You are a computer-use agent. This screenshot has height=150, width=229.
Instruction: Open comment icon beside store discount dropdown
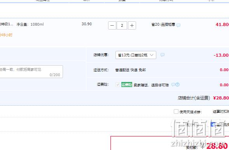163,55
